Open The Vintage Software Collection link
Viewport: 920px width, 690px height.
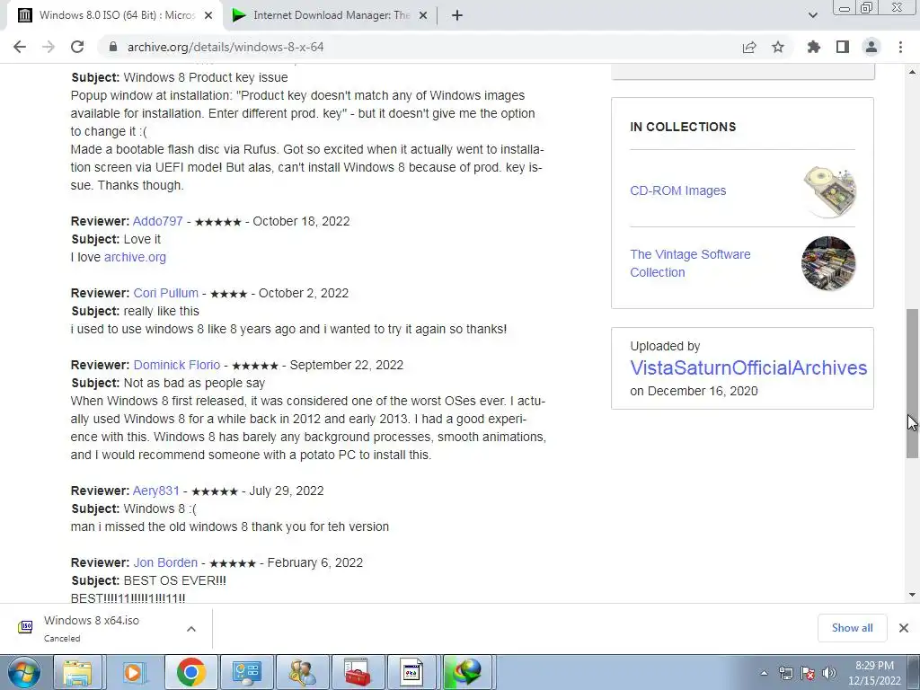(690, 263)
